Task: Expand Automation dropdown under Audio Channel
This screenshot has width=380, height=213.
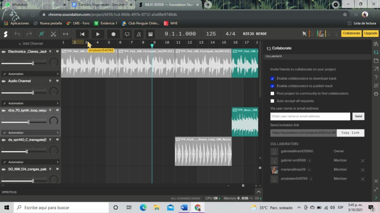Action: pyautogui.click(x=30, y=103)
